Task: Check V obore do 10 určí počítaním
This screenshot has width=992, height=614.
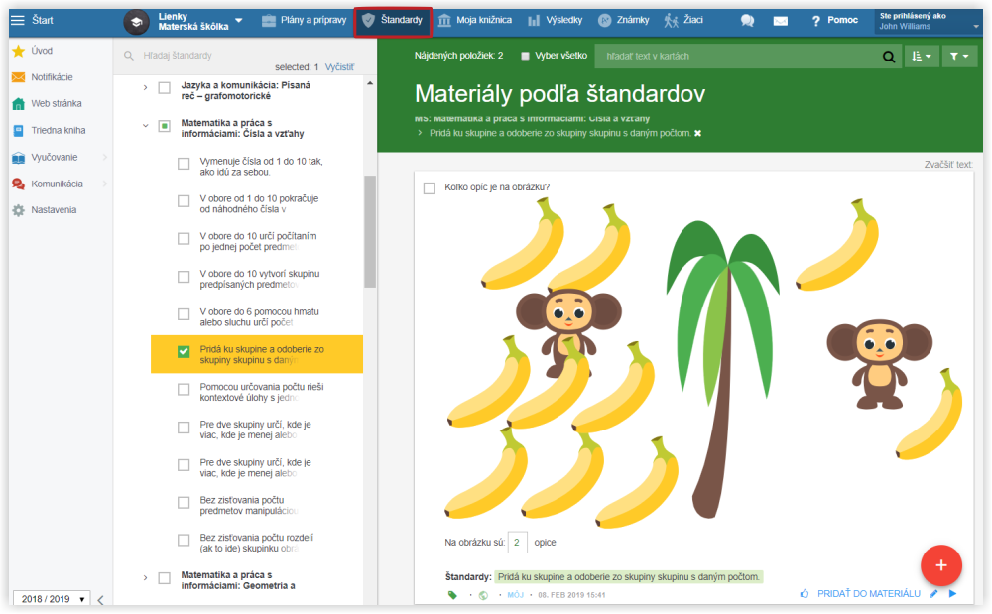Action: [184, 239]
